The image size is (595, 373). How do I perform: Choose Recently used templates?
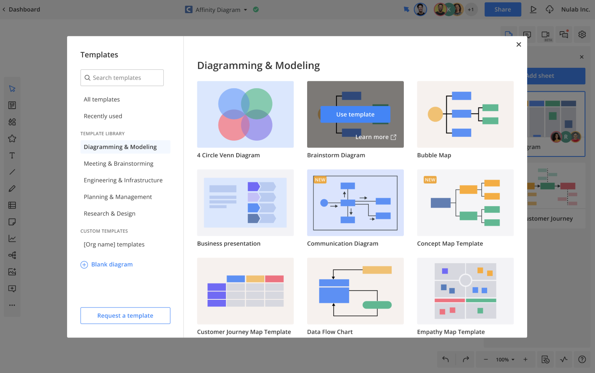[x=103, y=116]
